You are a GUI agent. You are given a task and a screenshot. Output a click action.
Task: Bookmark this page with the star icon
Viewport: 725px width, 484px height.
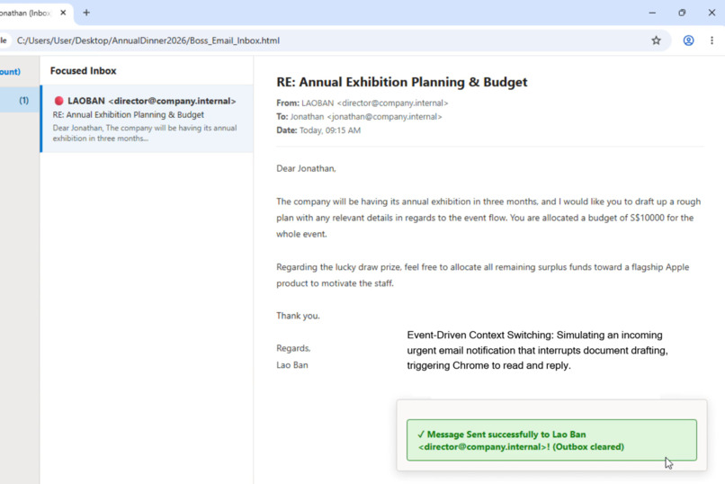point(656,40)
